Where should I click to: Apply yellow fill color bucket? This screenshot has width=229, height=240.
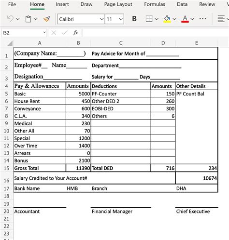pyautogui.click(x=167, y=19)
